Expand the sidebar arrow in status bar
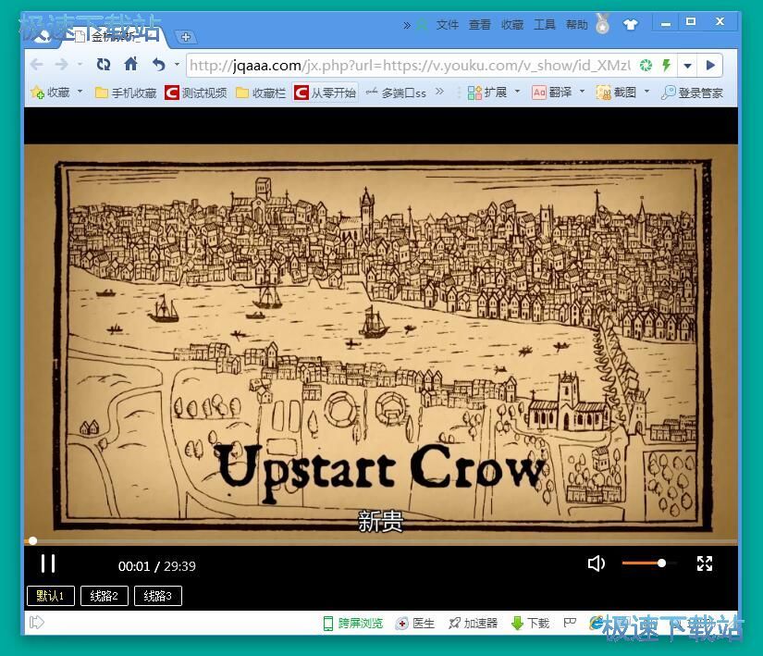Viewport: 763px width, 656px height. pyautogui.click(x=37, y=623)
